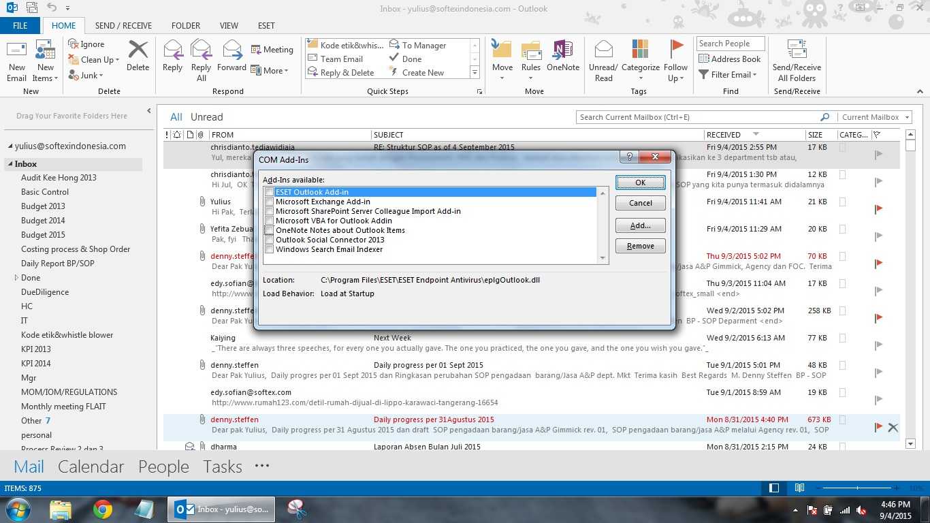Toggle Outlook Social Connector 2013 checkbox
The height and width of the screenshot is (523, 930).
click(270, 240)
